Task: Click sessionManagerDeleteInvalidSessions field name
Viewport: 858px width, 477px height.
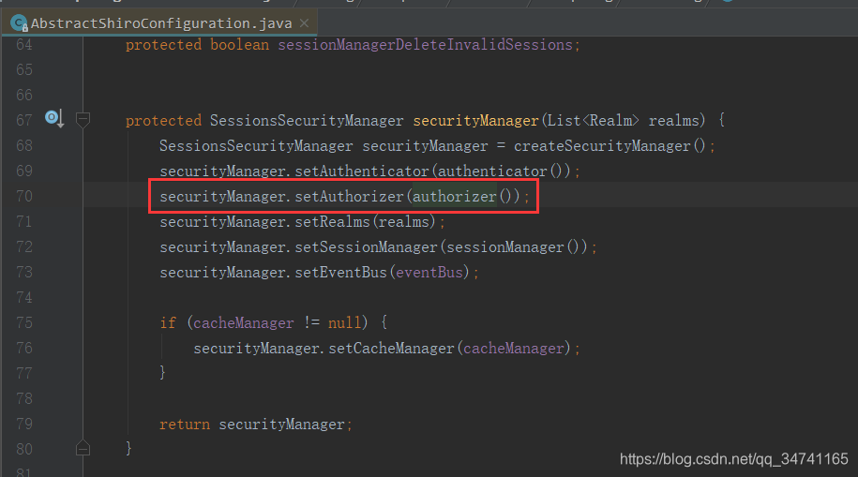Action: [x=425, y=44]
